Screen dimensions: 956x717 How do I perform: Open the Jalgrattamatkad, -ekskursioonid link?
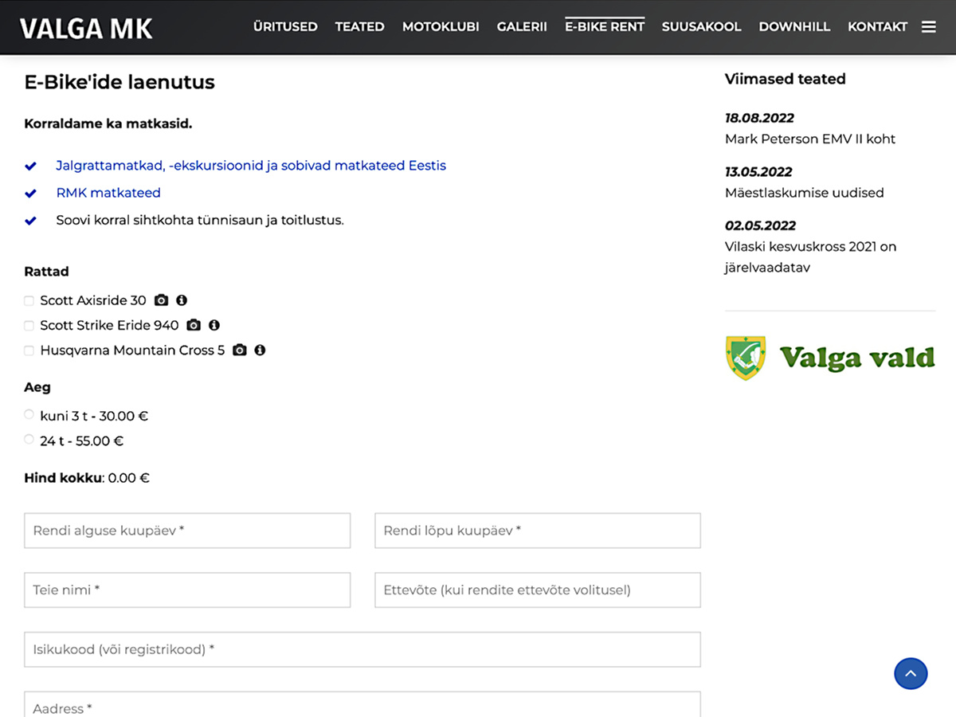251,166
